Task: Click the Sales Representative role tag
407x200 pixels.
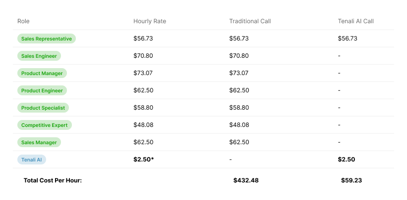Action: (x=46, y=39)
